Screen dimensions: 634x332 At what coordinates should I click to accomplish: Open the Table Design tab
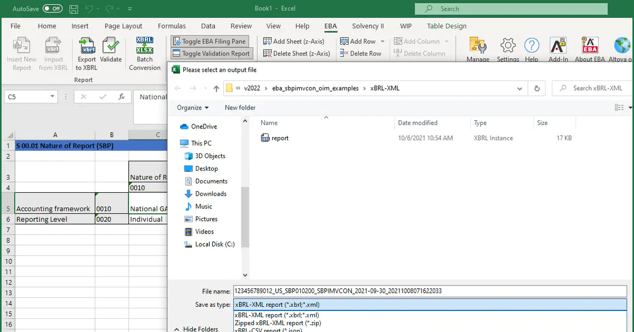point(446,26)
